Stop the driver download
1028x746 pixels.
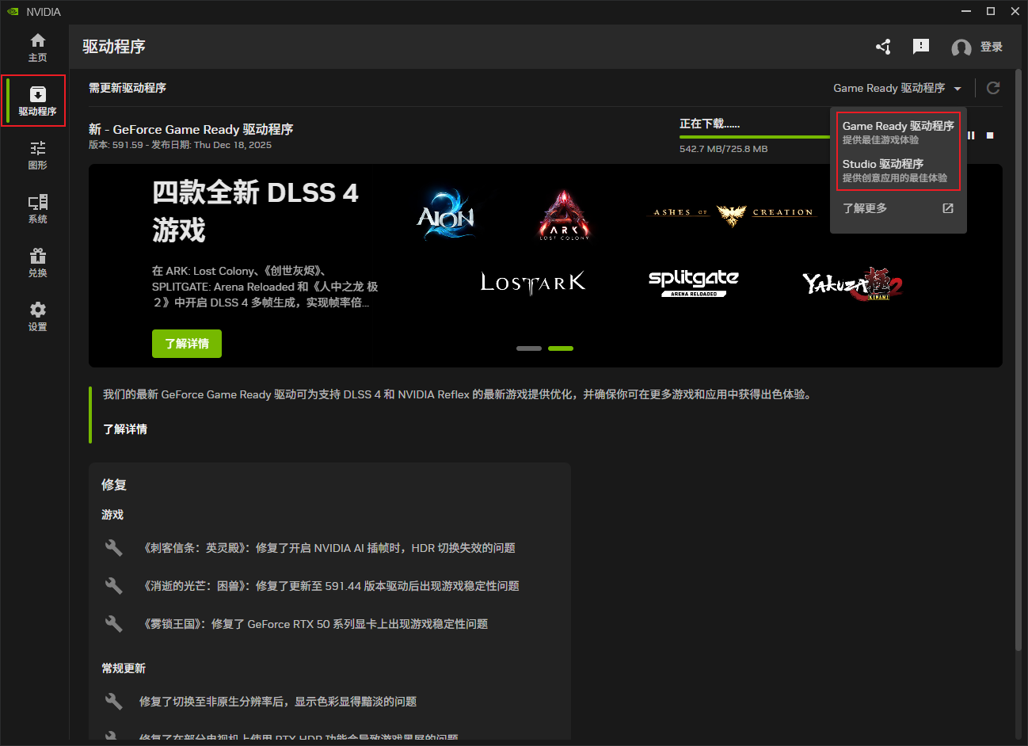coord(990,135)
